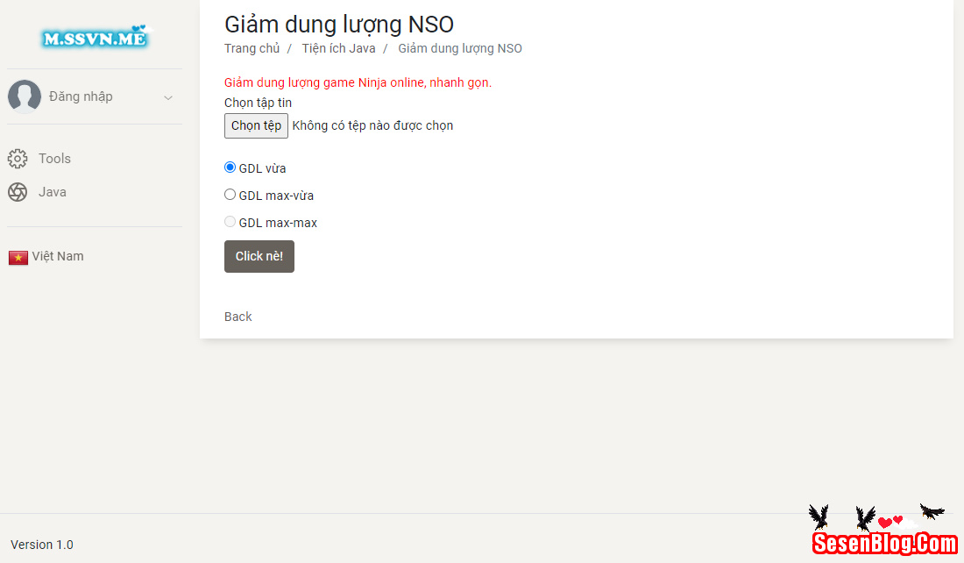Viewport: 964px width, 563px height.
Task: Go to Trang chủ breadcrumb link
Action: pyautogui.click(x=252, y=48)
